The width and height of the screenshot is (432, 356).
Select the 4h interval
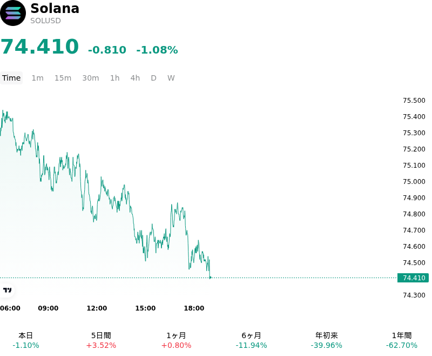[135, 78]
